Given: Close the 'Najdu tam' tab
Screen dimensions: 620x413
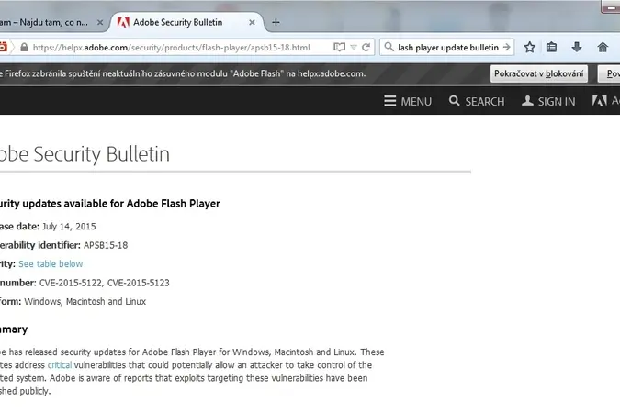Looking at the screenshot, I should [x=100, y=23].
